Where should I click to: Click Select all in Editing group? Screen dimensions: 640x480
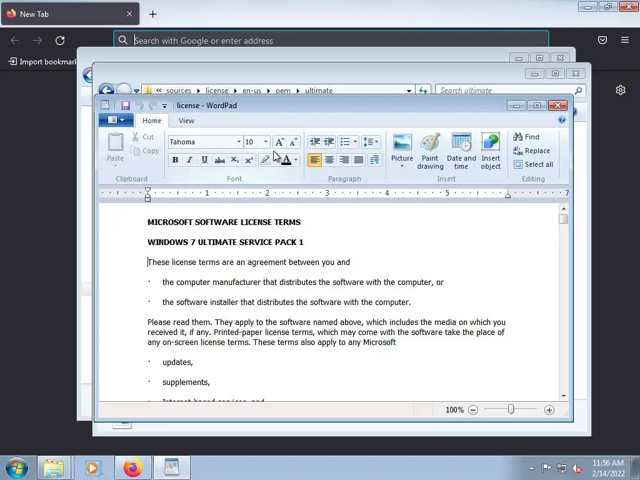click(534, 164)
